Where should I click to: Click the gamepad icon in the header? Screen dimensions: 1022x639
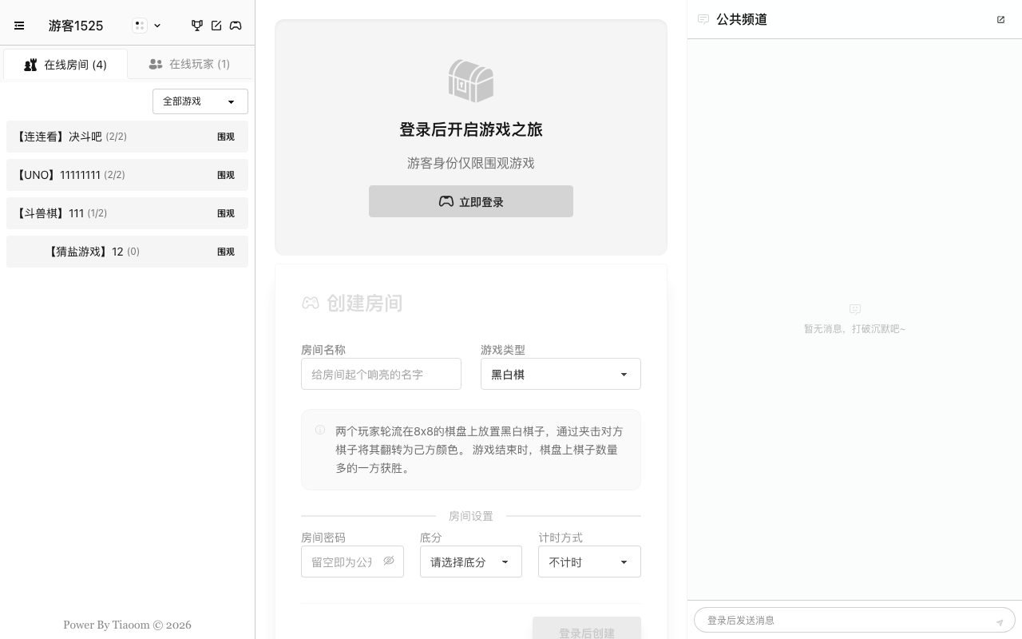236,26
